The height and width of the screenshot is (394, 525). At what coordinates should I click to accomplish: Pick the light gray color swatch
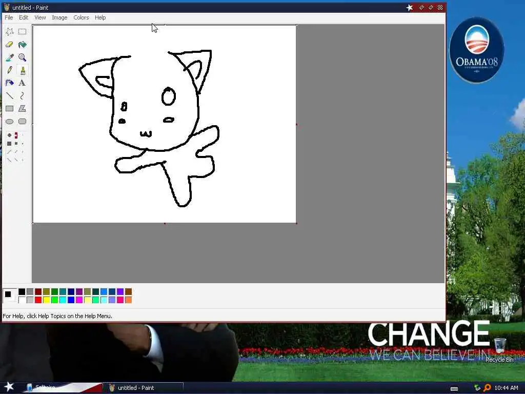pyautogui.click(x=30, y=300)
